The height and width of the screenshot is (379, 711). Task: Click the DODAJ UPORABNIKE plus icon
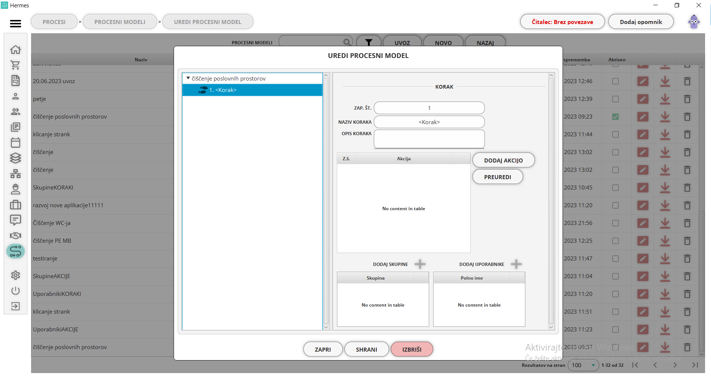(x=516, y=264)
